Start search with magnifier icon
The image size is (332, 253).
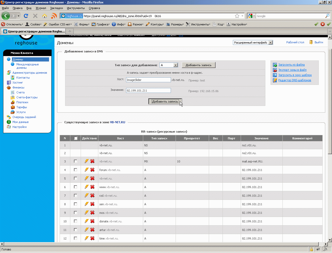tap(327, 16)
